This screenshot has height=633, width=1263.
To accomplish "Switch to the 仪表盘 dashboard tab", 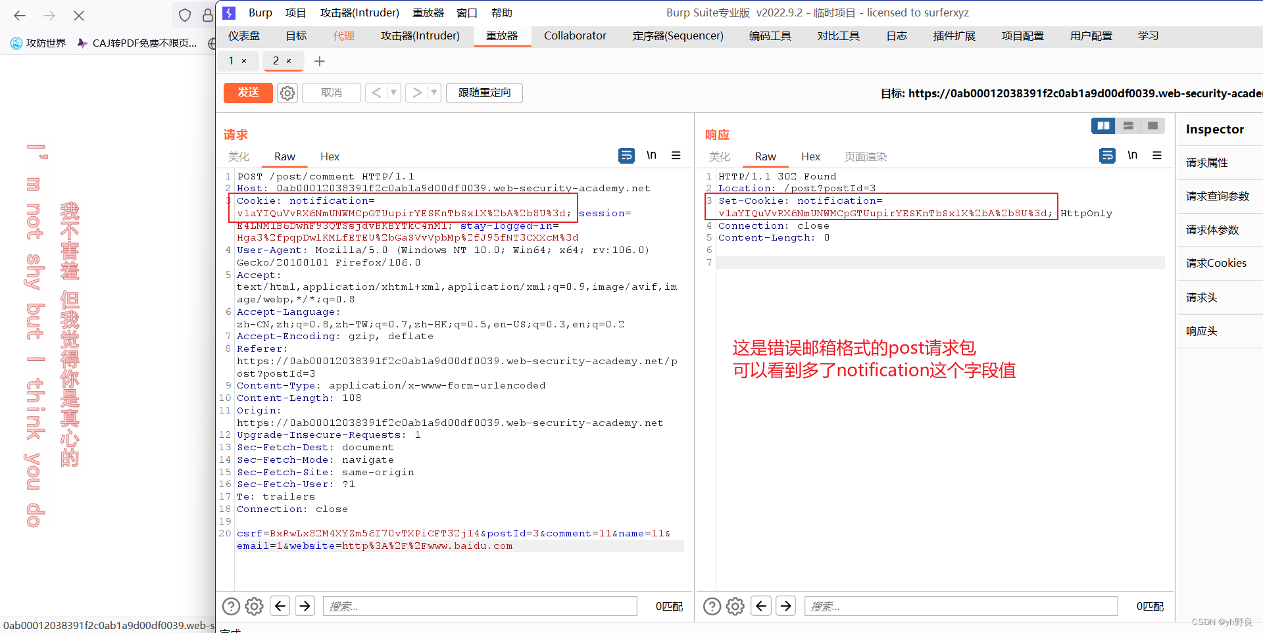I will [x=244, y=35].
